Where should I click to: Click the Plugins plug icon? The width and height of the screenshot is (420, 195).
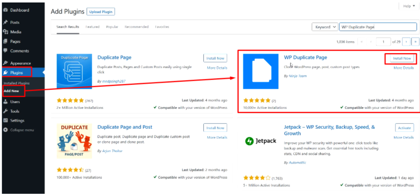[x=5, y=73]
